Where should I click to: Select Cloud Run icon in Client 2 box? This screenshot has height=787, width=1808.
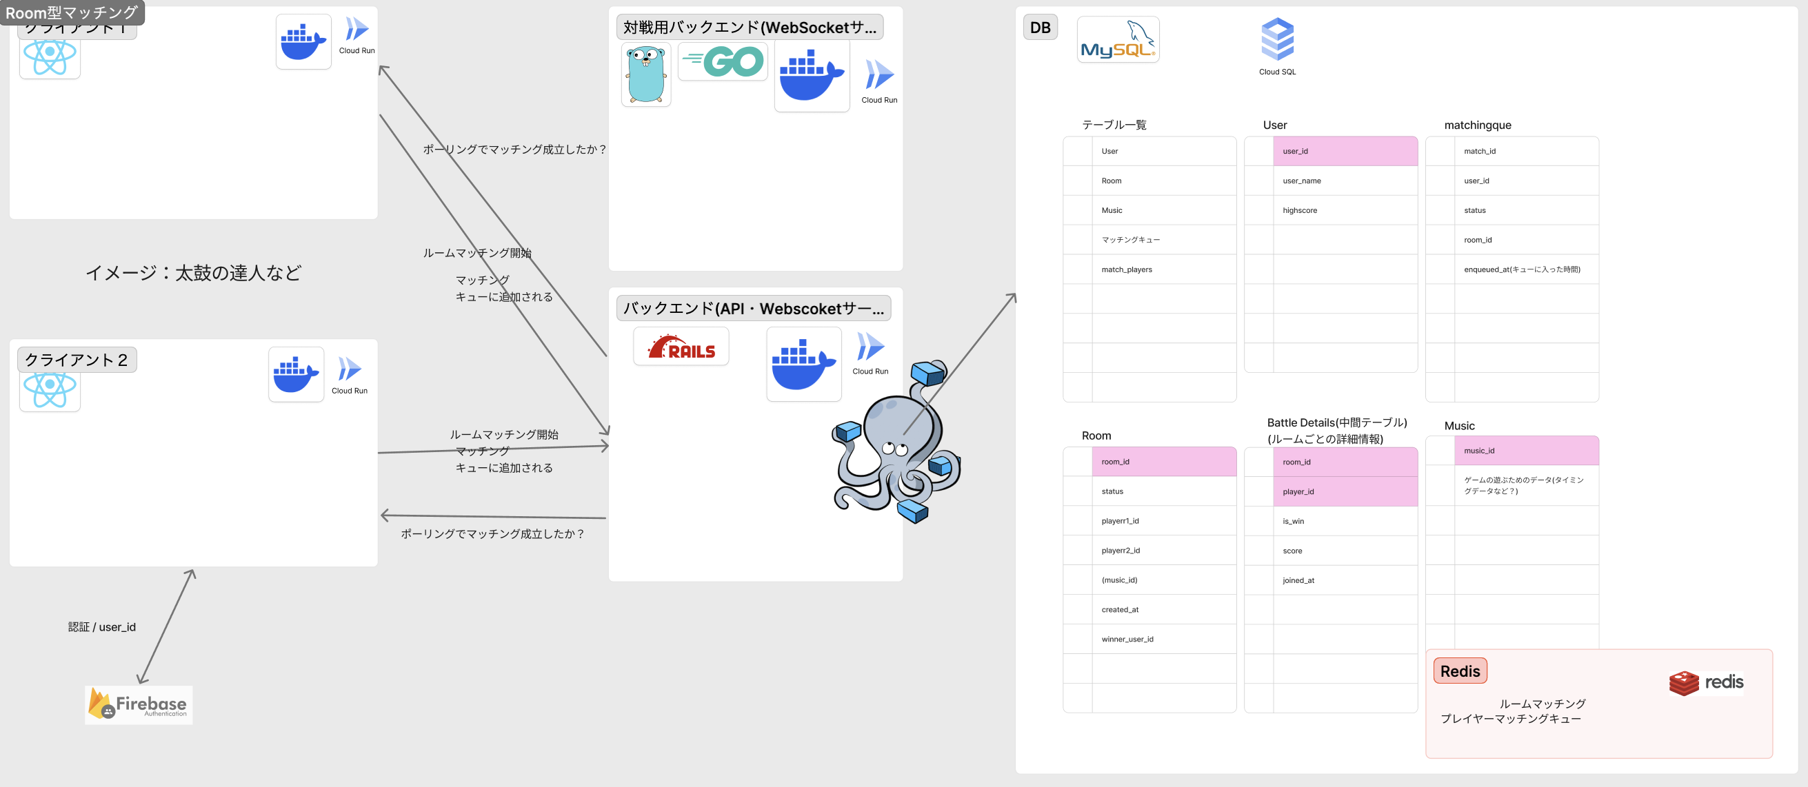click(349, 376)
